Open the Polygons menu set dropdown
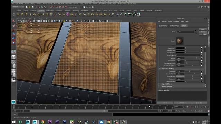 pos(18,7)
